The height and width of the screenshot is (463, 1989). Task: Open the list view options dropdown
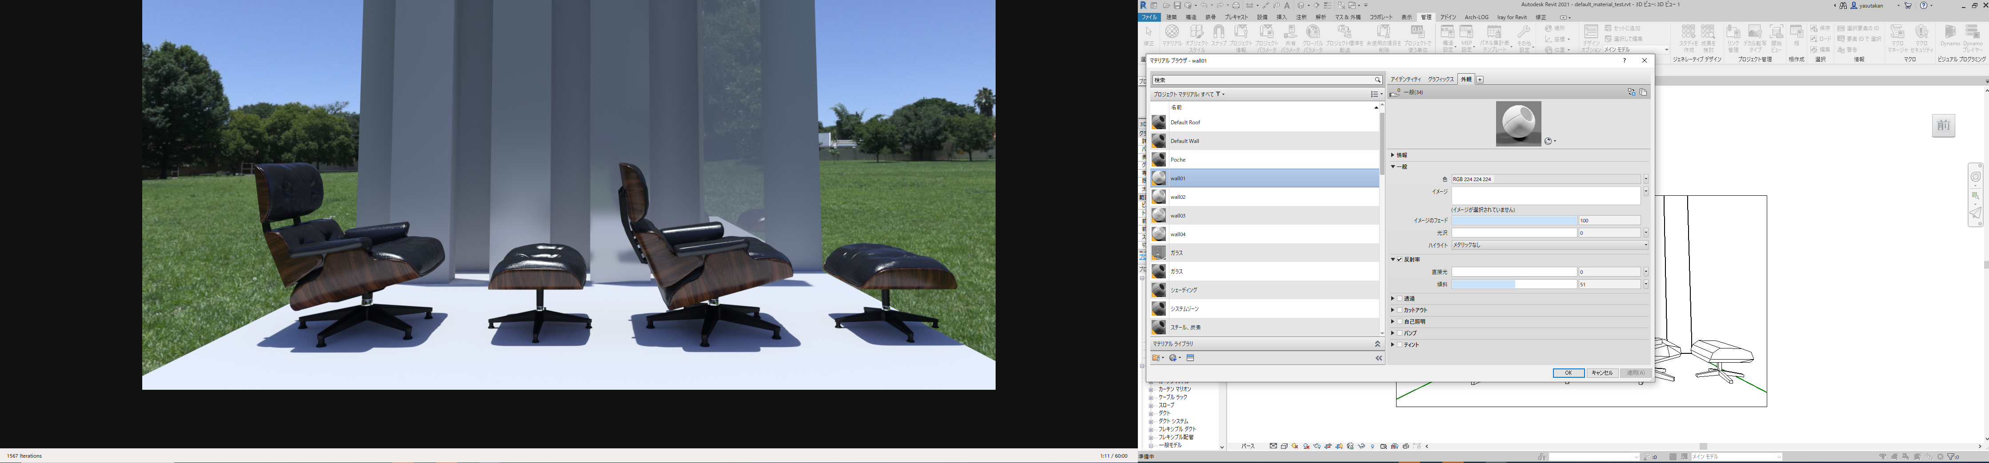(x=1376, y=94)
